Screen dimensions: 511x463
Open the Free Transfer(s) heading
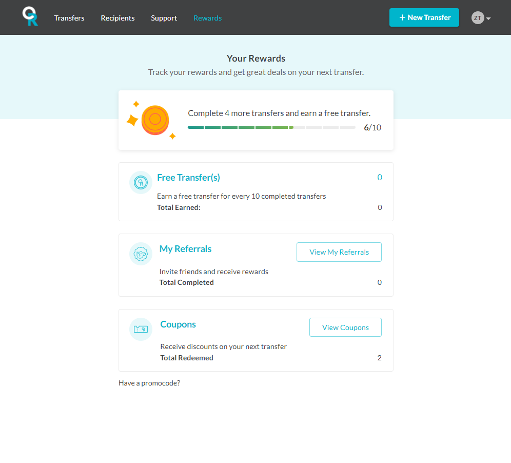click(x=188, y=178)
